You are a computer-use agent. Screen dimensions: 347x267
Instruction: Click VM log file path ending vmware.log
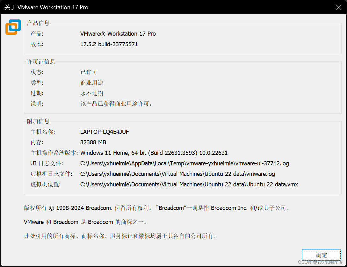click(177, 174)
